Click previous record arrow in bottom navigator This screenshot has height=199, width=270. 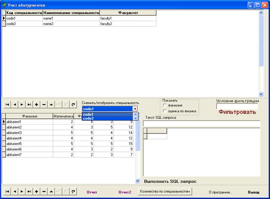pos(14,191)
